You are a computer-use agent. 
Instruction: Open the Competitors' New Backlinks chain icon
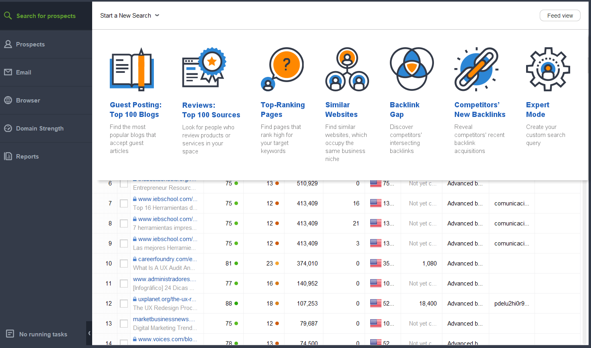coord(476,69)
